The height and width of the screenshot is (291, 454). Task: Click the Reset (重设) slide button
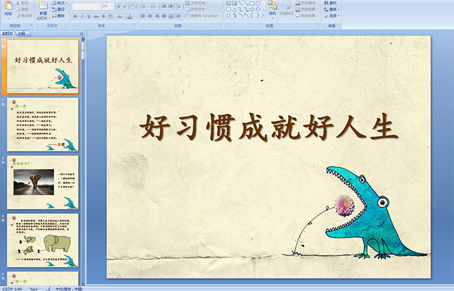58,9
